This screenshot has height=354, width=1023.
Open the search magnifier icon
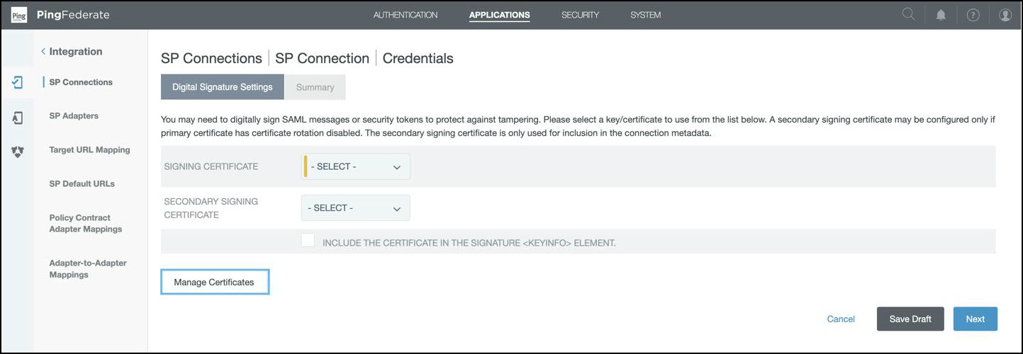click(908, 14)
